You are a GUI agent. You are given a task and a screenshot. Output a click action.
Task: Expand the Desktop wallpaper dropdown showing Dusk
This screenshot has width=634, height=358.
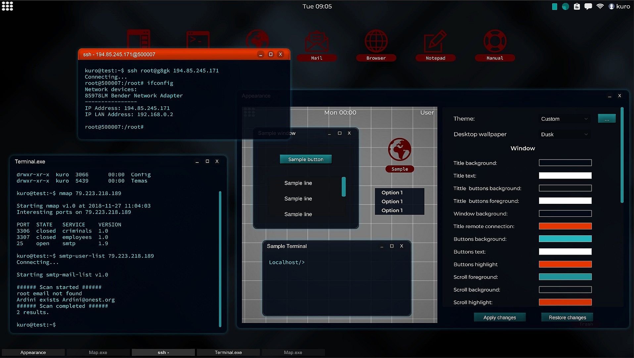564,134
